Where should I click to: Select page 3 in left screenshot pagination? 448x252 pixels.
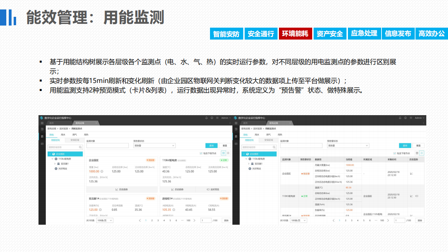tap(158, 220)
